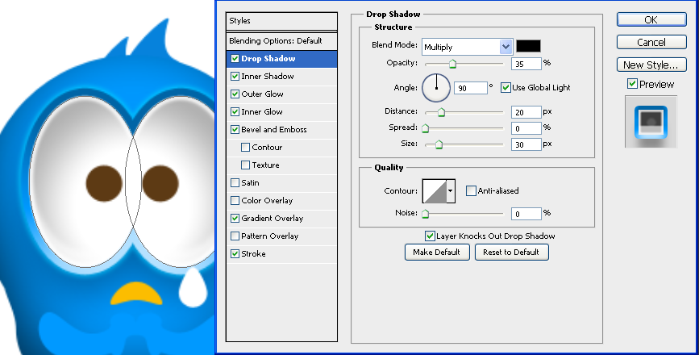Click the Opacity slider handle
699x355 pixels.
452,64
